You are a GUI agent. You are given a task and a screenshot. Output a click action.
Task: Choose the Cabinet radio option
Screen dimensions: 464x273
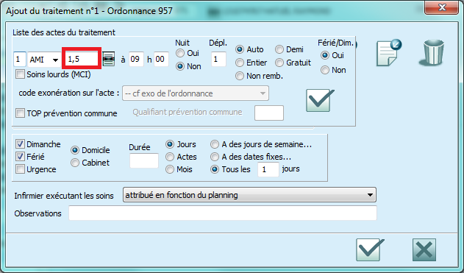click(x=75, y=163)
